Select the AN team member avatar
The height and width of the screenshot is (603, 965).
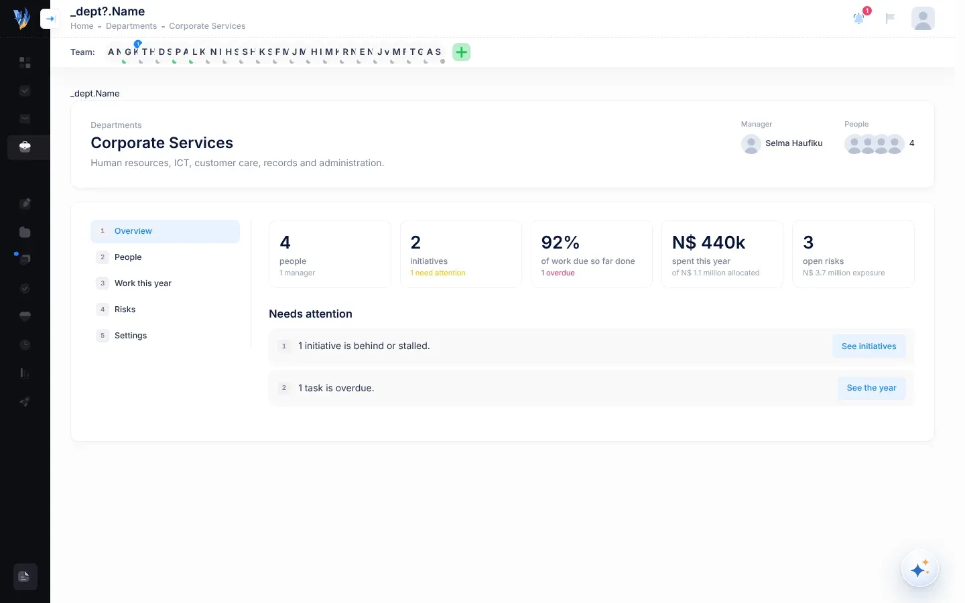point(115,52)
